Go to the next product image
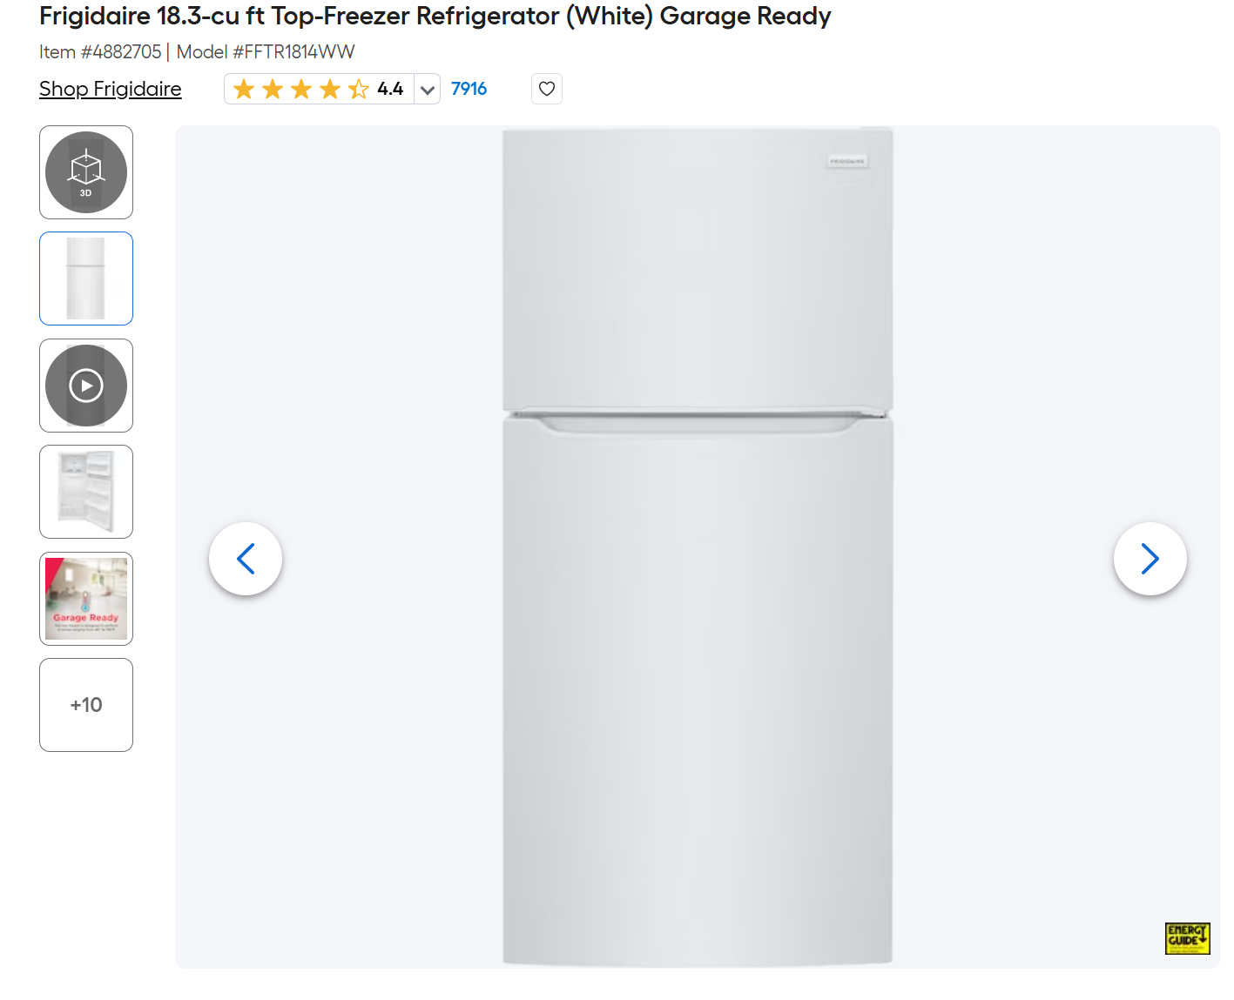Screen dimensions: 1234x1000 tap(1150, 559)
